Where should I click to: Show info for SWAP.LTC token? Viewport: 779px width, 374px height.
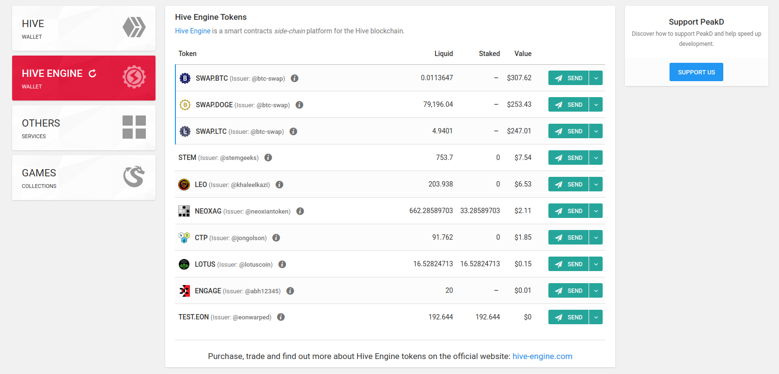[x=293, y=131]
